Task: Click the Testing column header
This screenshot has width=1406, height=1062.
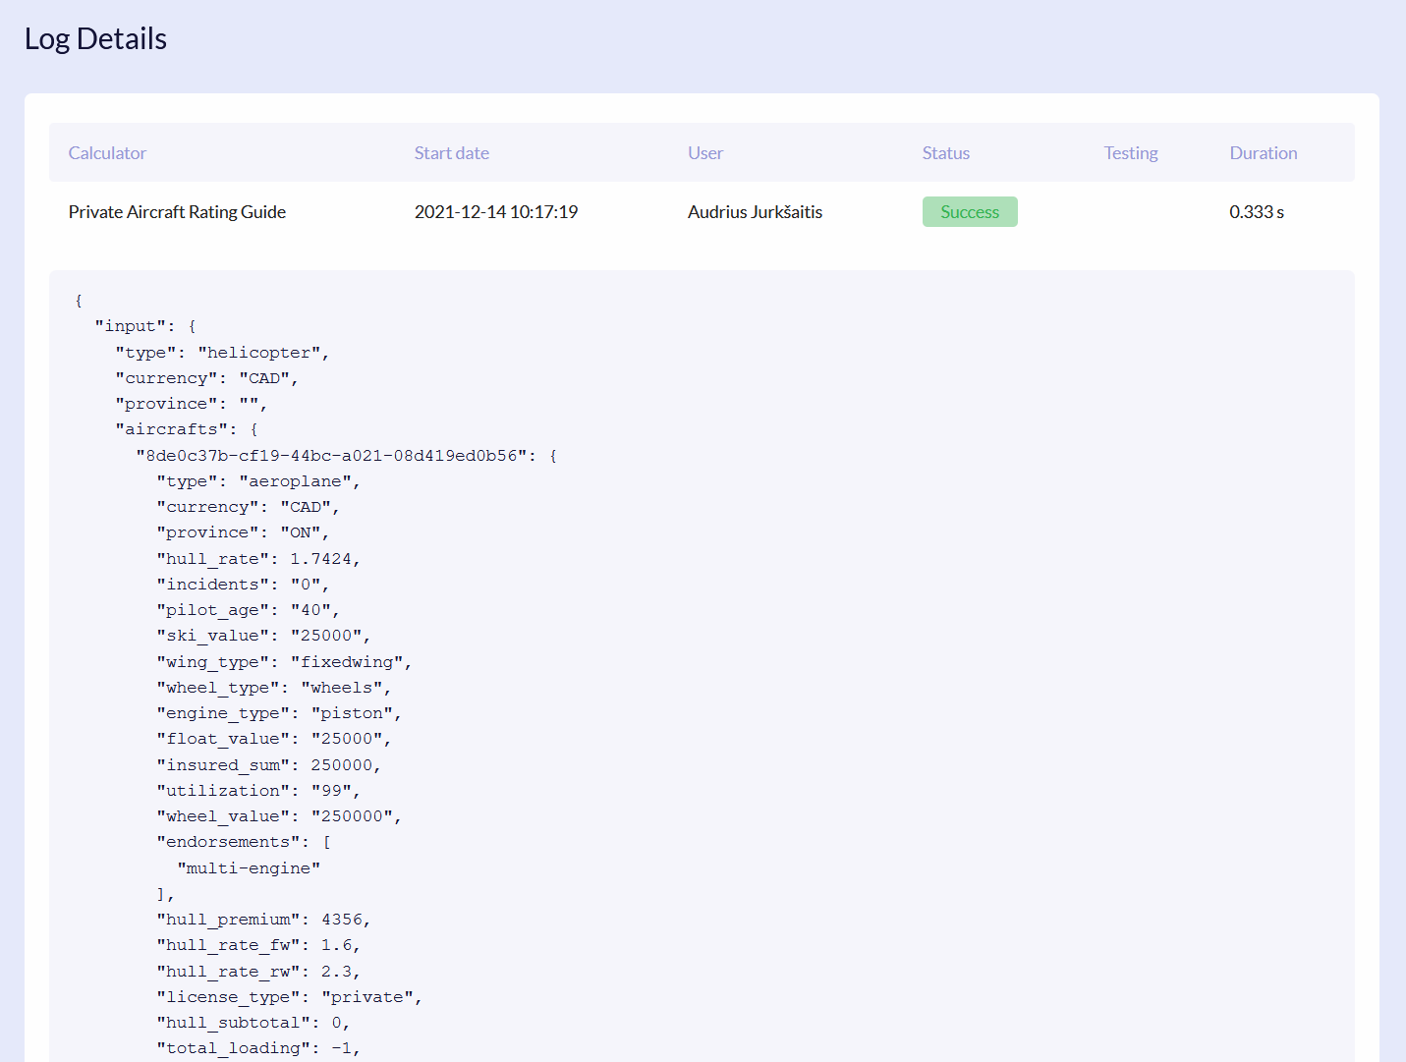Action: tap(1130, 153)
